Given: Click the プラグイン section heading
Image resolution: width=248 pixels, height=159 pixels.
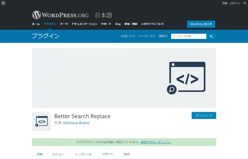Looking at the screenshot, I should pos(46,36).
